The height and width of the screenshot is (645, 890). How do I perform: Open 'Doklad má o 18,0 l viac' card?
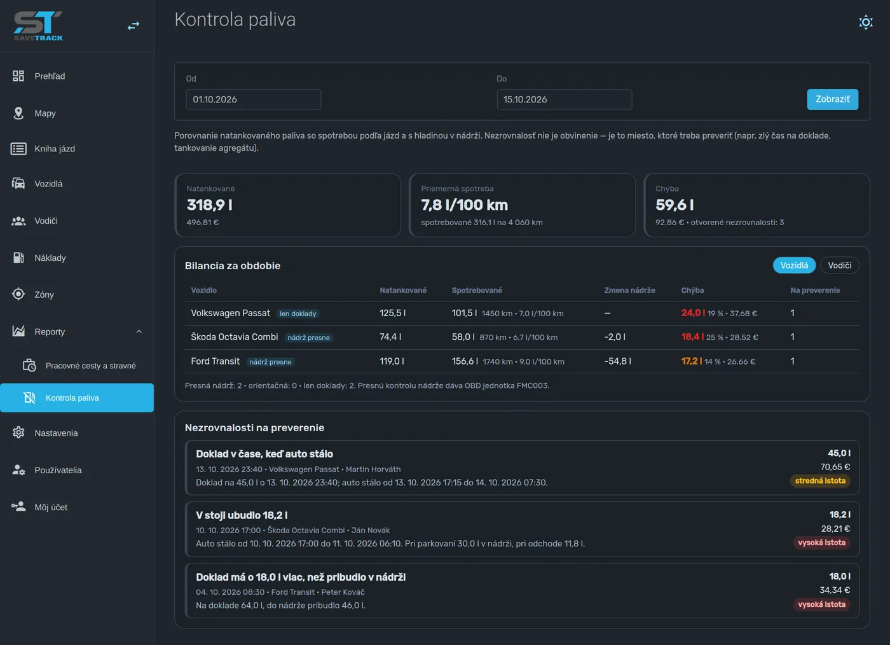click(x=522, y=591)
